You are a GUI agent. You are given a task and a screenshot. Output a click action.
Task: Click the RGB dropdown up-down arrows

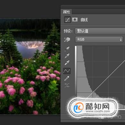point(121,40)
